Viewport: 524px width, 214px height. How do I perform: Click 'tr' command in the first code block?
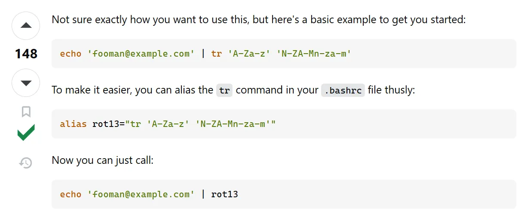[216, 54]
